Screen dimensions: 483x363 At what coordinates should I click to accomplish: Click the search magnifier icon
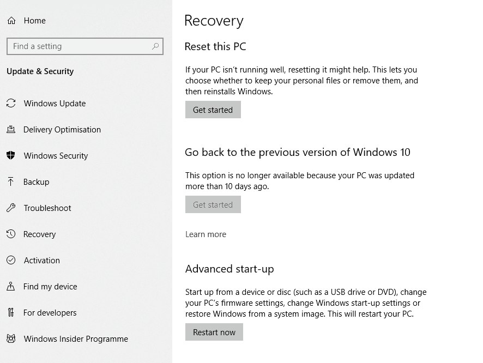click(155, 46)
